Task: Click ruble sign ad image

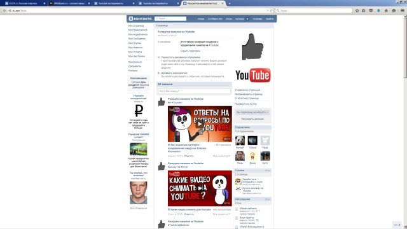Action: coord(139,111)
